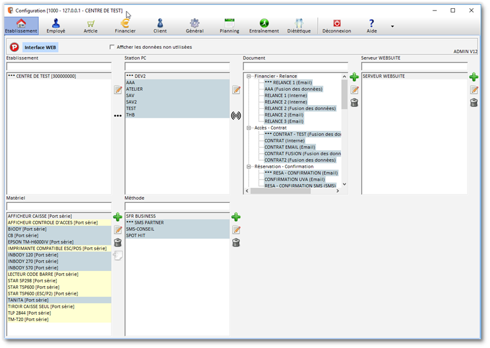Collapse the 'Financier - Relance' tree node

(x=249, y=76)
